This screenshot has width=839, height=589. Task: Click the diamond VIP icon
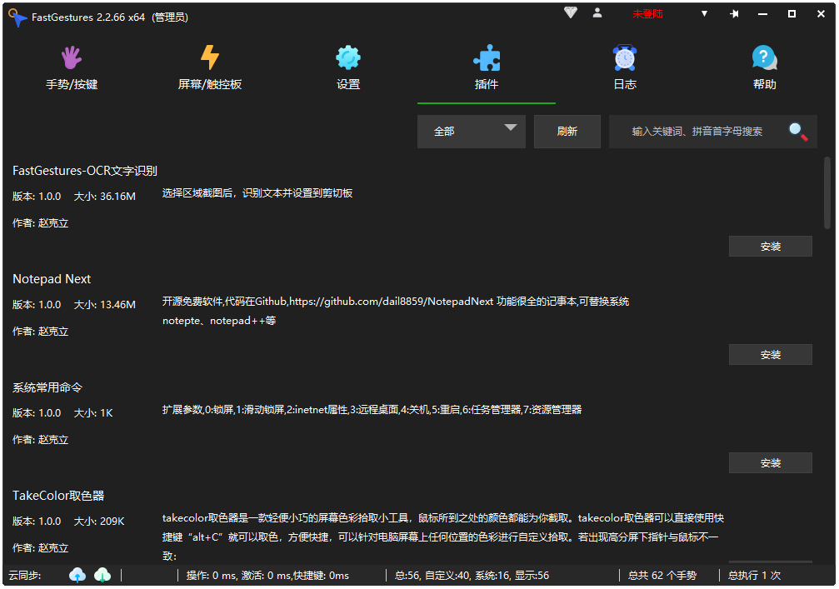[571, 13]
